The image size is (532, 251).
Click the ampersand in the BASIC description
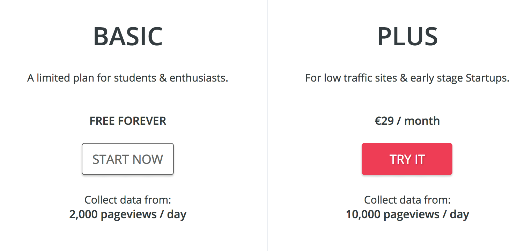[x=163, y=78]
